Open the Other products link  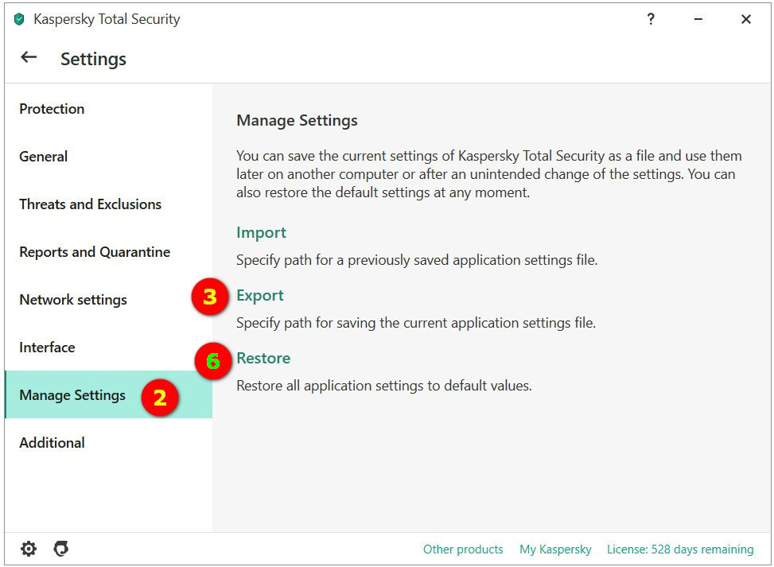pos(463,550)
